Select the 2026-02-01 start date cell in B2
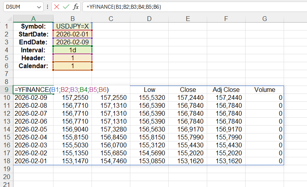 [x=72, y=34]
